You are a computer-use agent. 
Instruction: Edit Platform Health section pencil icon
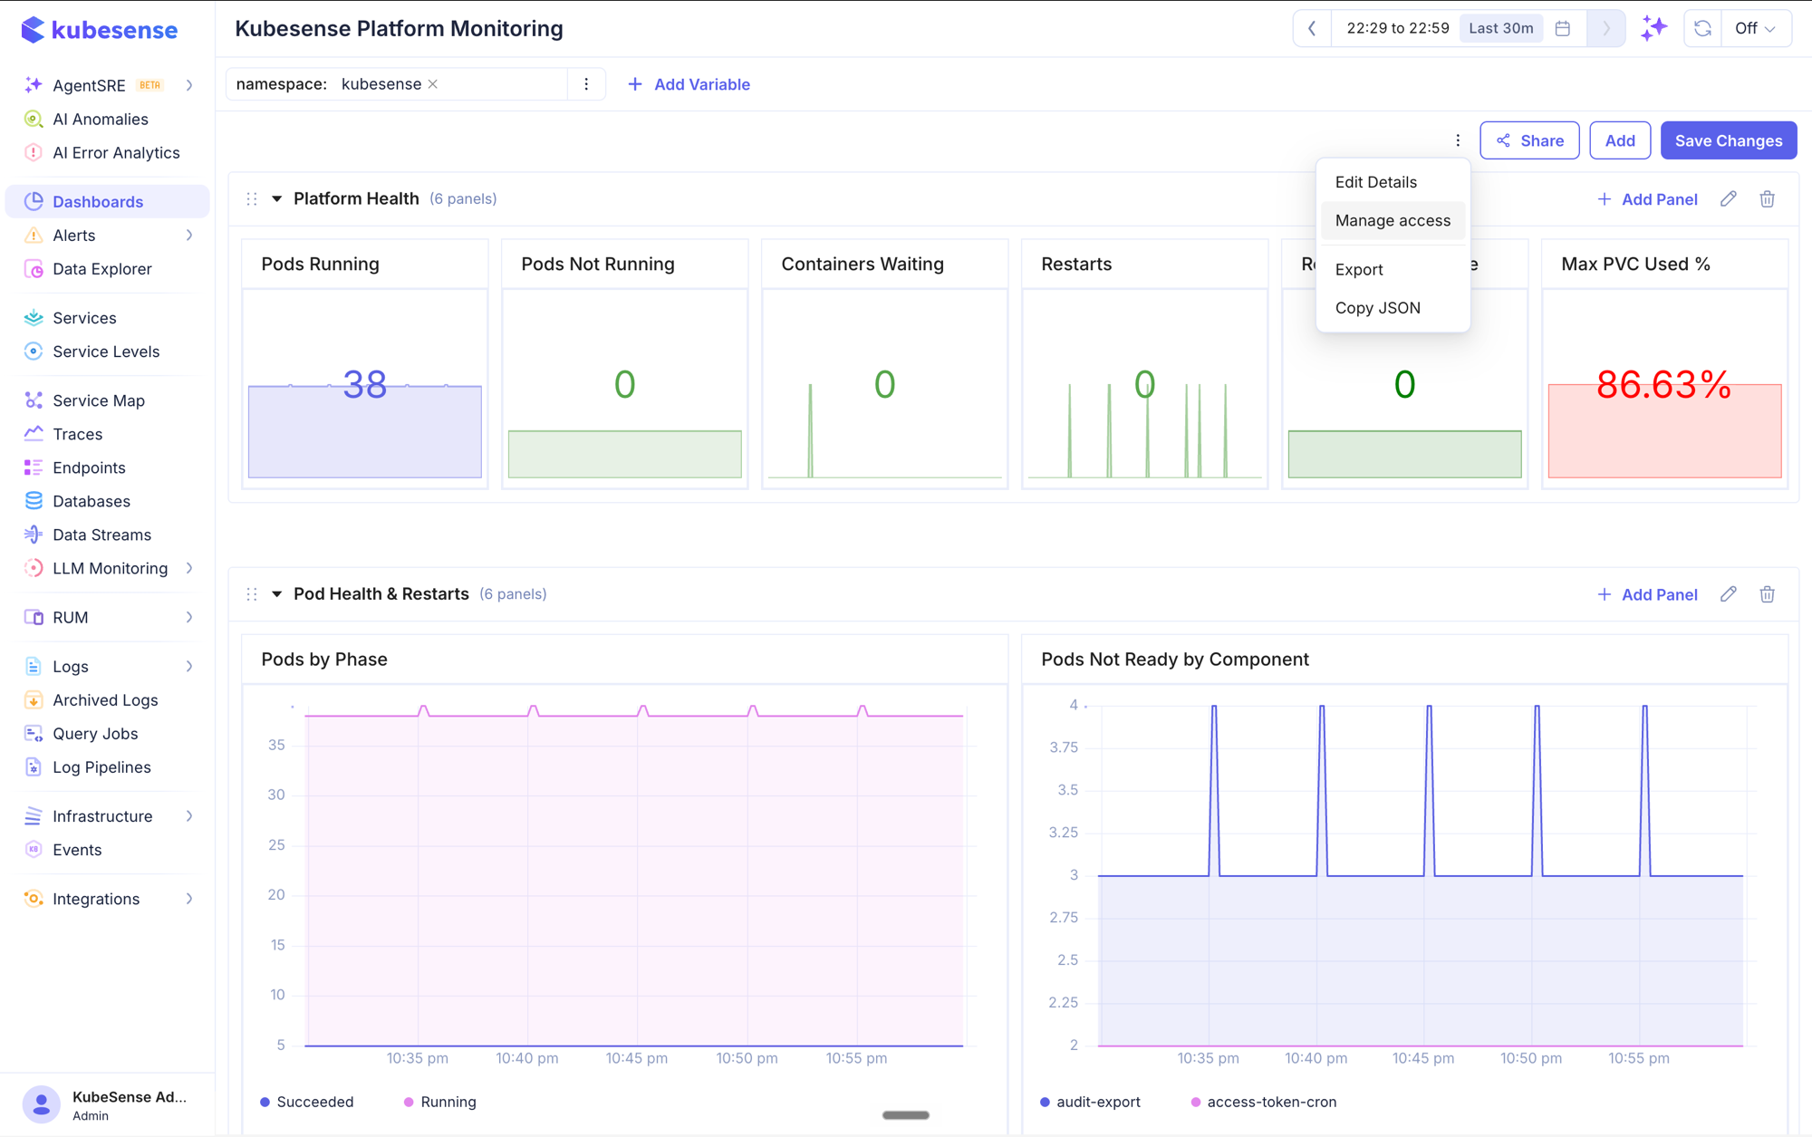pos(1729,199)
